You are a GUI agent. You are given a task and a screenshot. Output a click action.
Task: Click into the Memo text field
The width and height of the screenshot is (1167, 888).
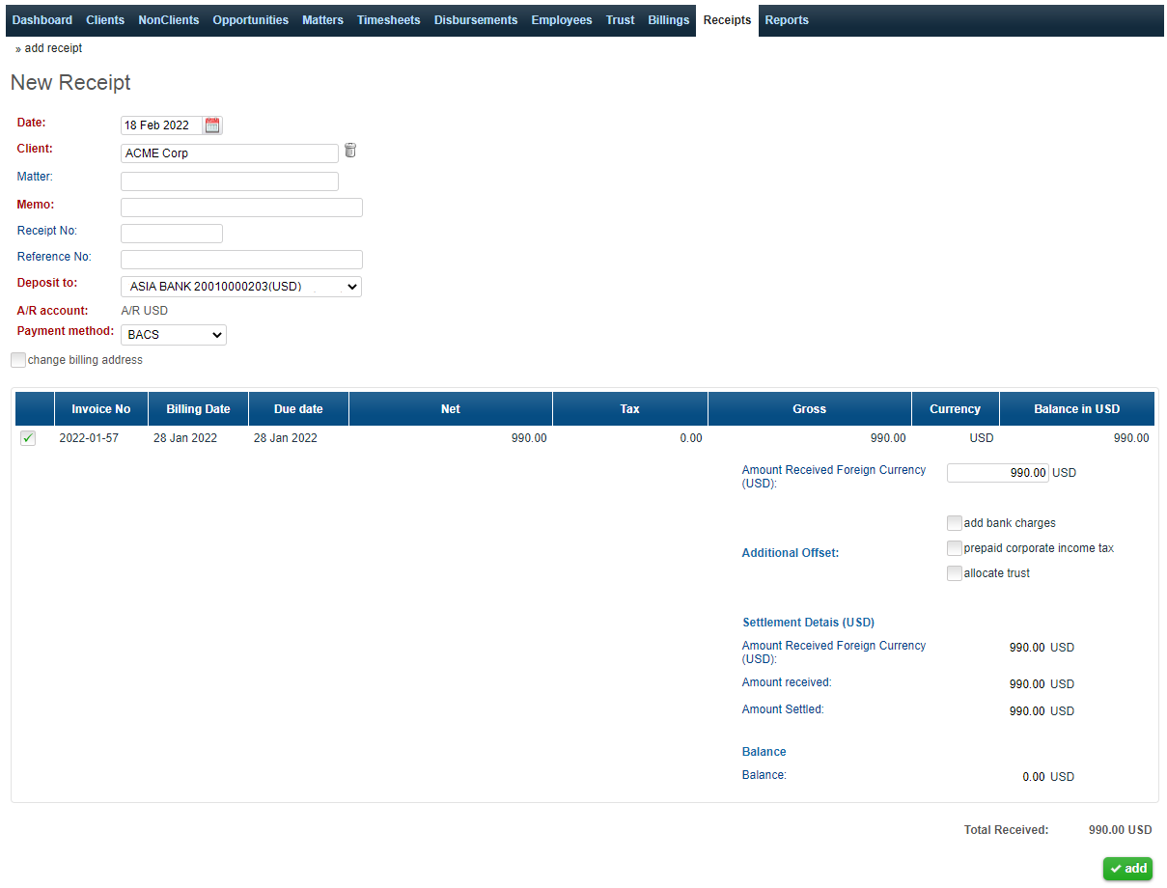[241, 208]
